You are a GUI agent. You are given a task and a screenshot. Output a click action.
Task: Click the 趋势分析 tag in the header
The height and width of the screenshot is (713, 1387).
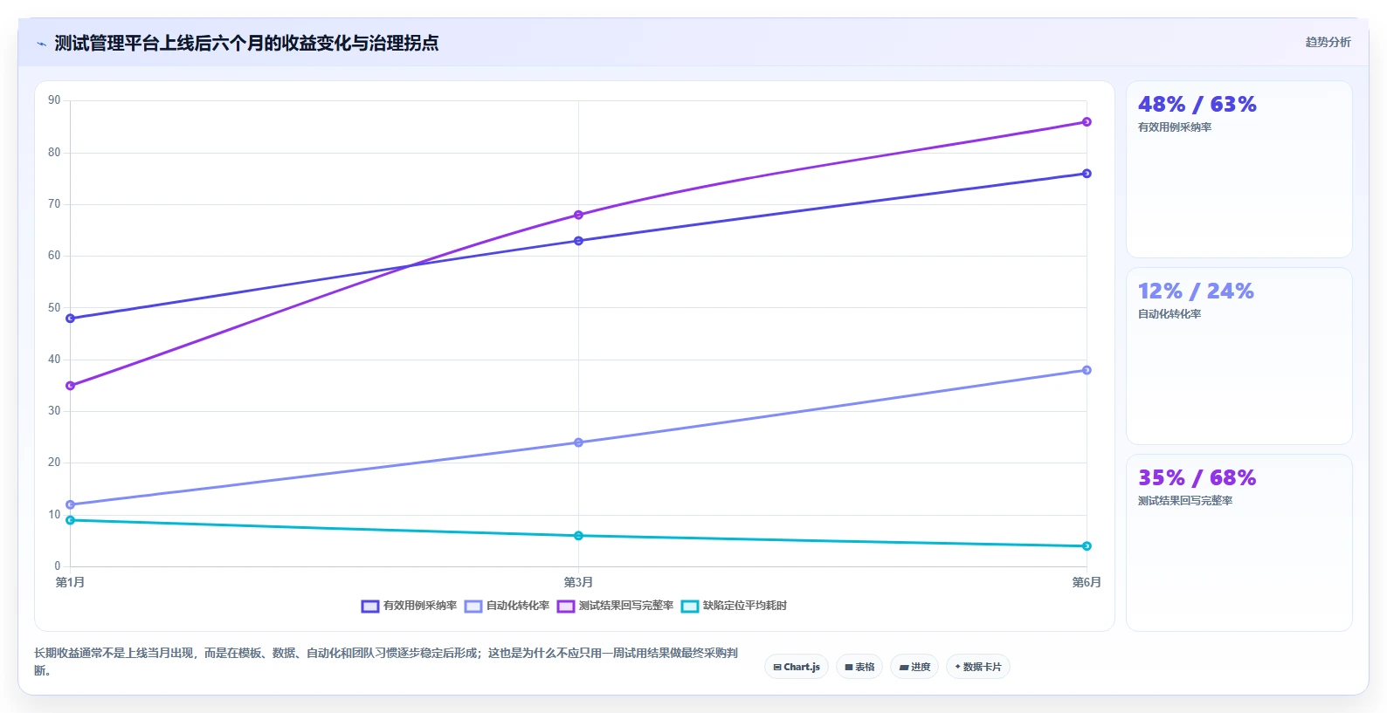(1328, 42)
